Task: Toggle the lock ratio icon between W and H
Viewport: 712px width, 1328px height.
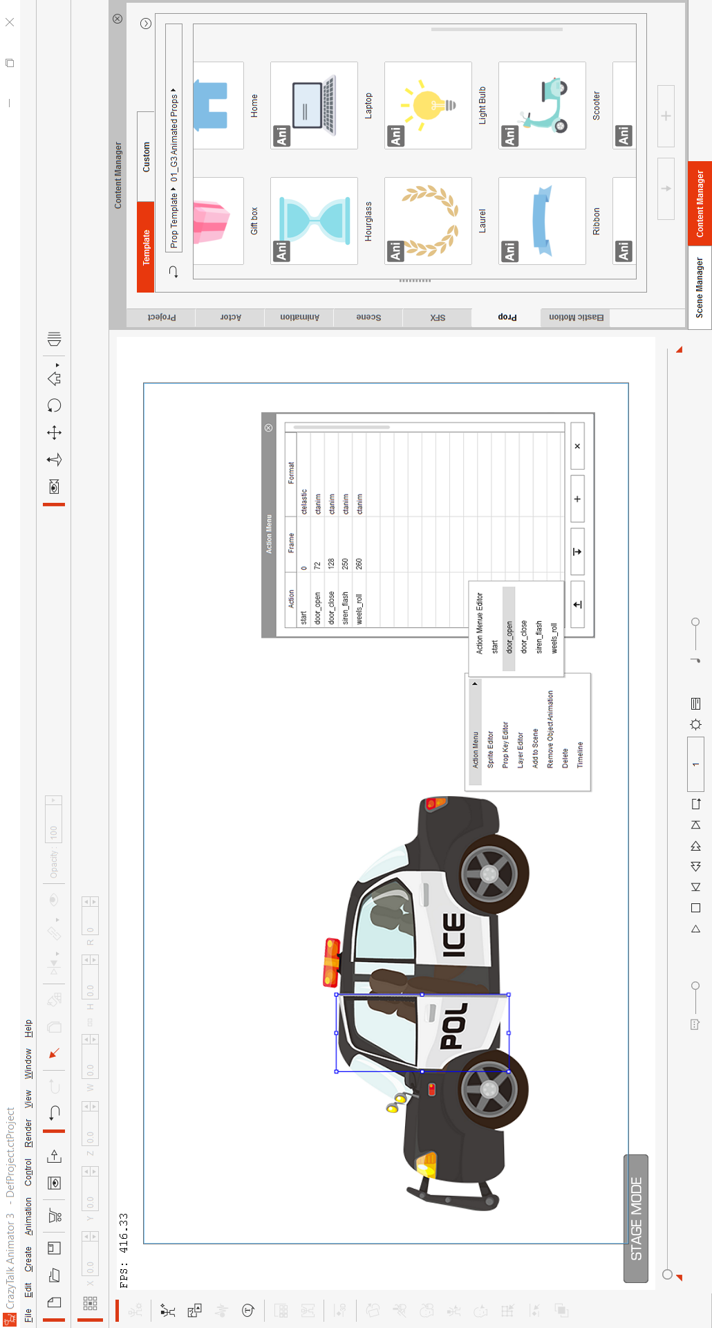Action: 91,1022
